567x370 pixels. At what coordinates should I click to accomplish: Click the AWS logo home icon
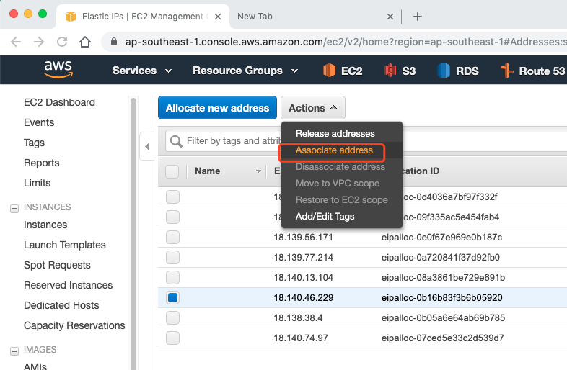[x=58, y=69]
